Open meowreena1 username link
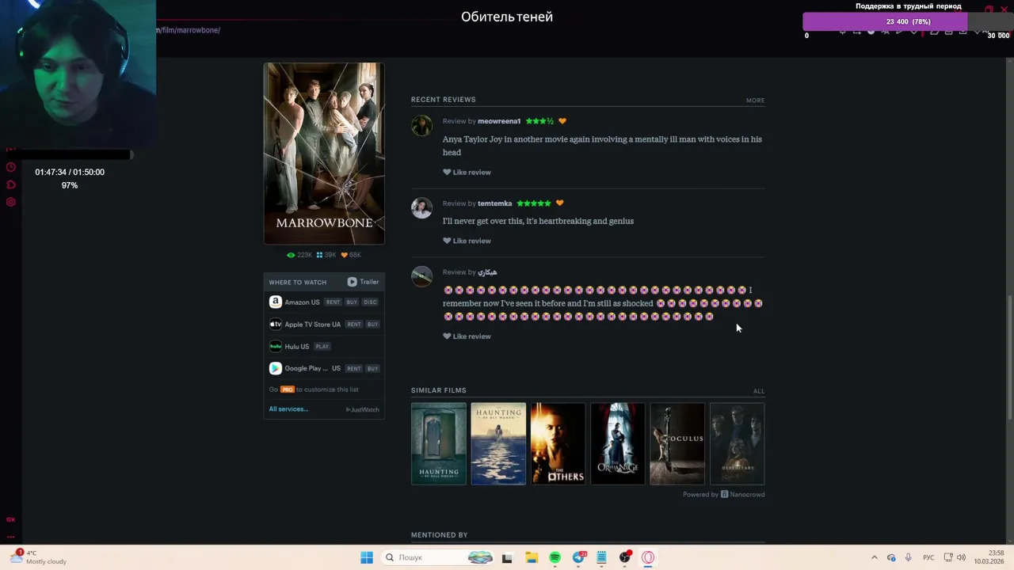 (x=499, y=121)
